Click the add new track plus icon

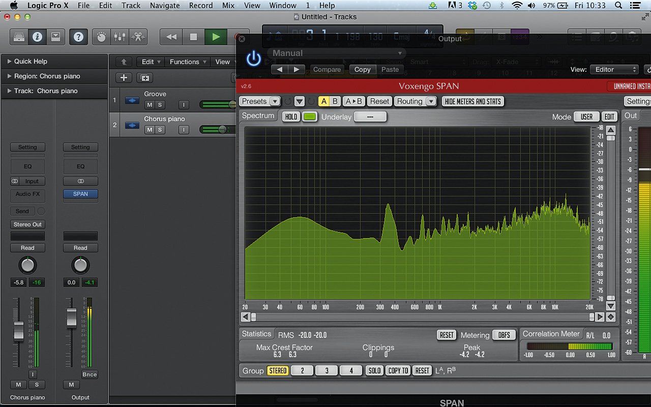pos(124,78)
